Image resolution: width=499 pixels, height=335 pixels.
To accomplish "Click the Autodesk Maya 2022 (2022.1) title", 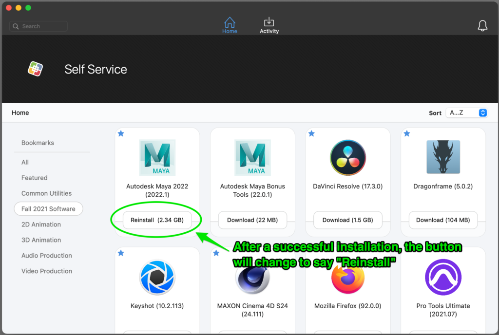I will (157, 190).
